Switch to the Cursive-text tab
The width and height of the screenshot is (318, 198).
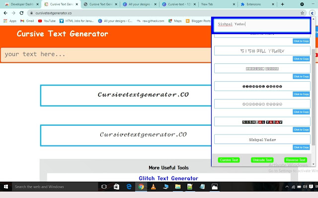[x=179, y=4]
